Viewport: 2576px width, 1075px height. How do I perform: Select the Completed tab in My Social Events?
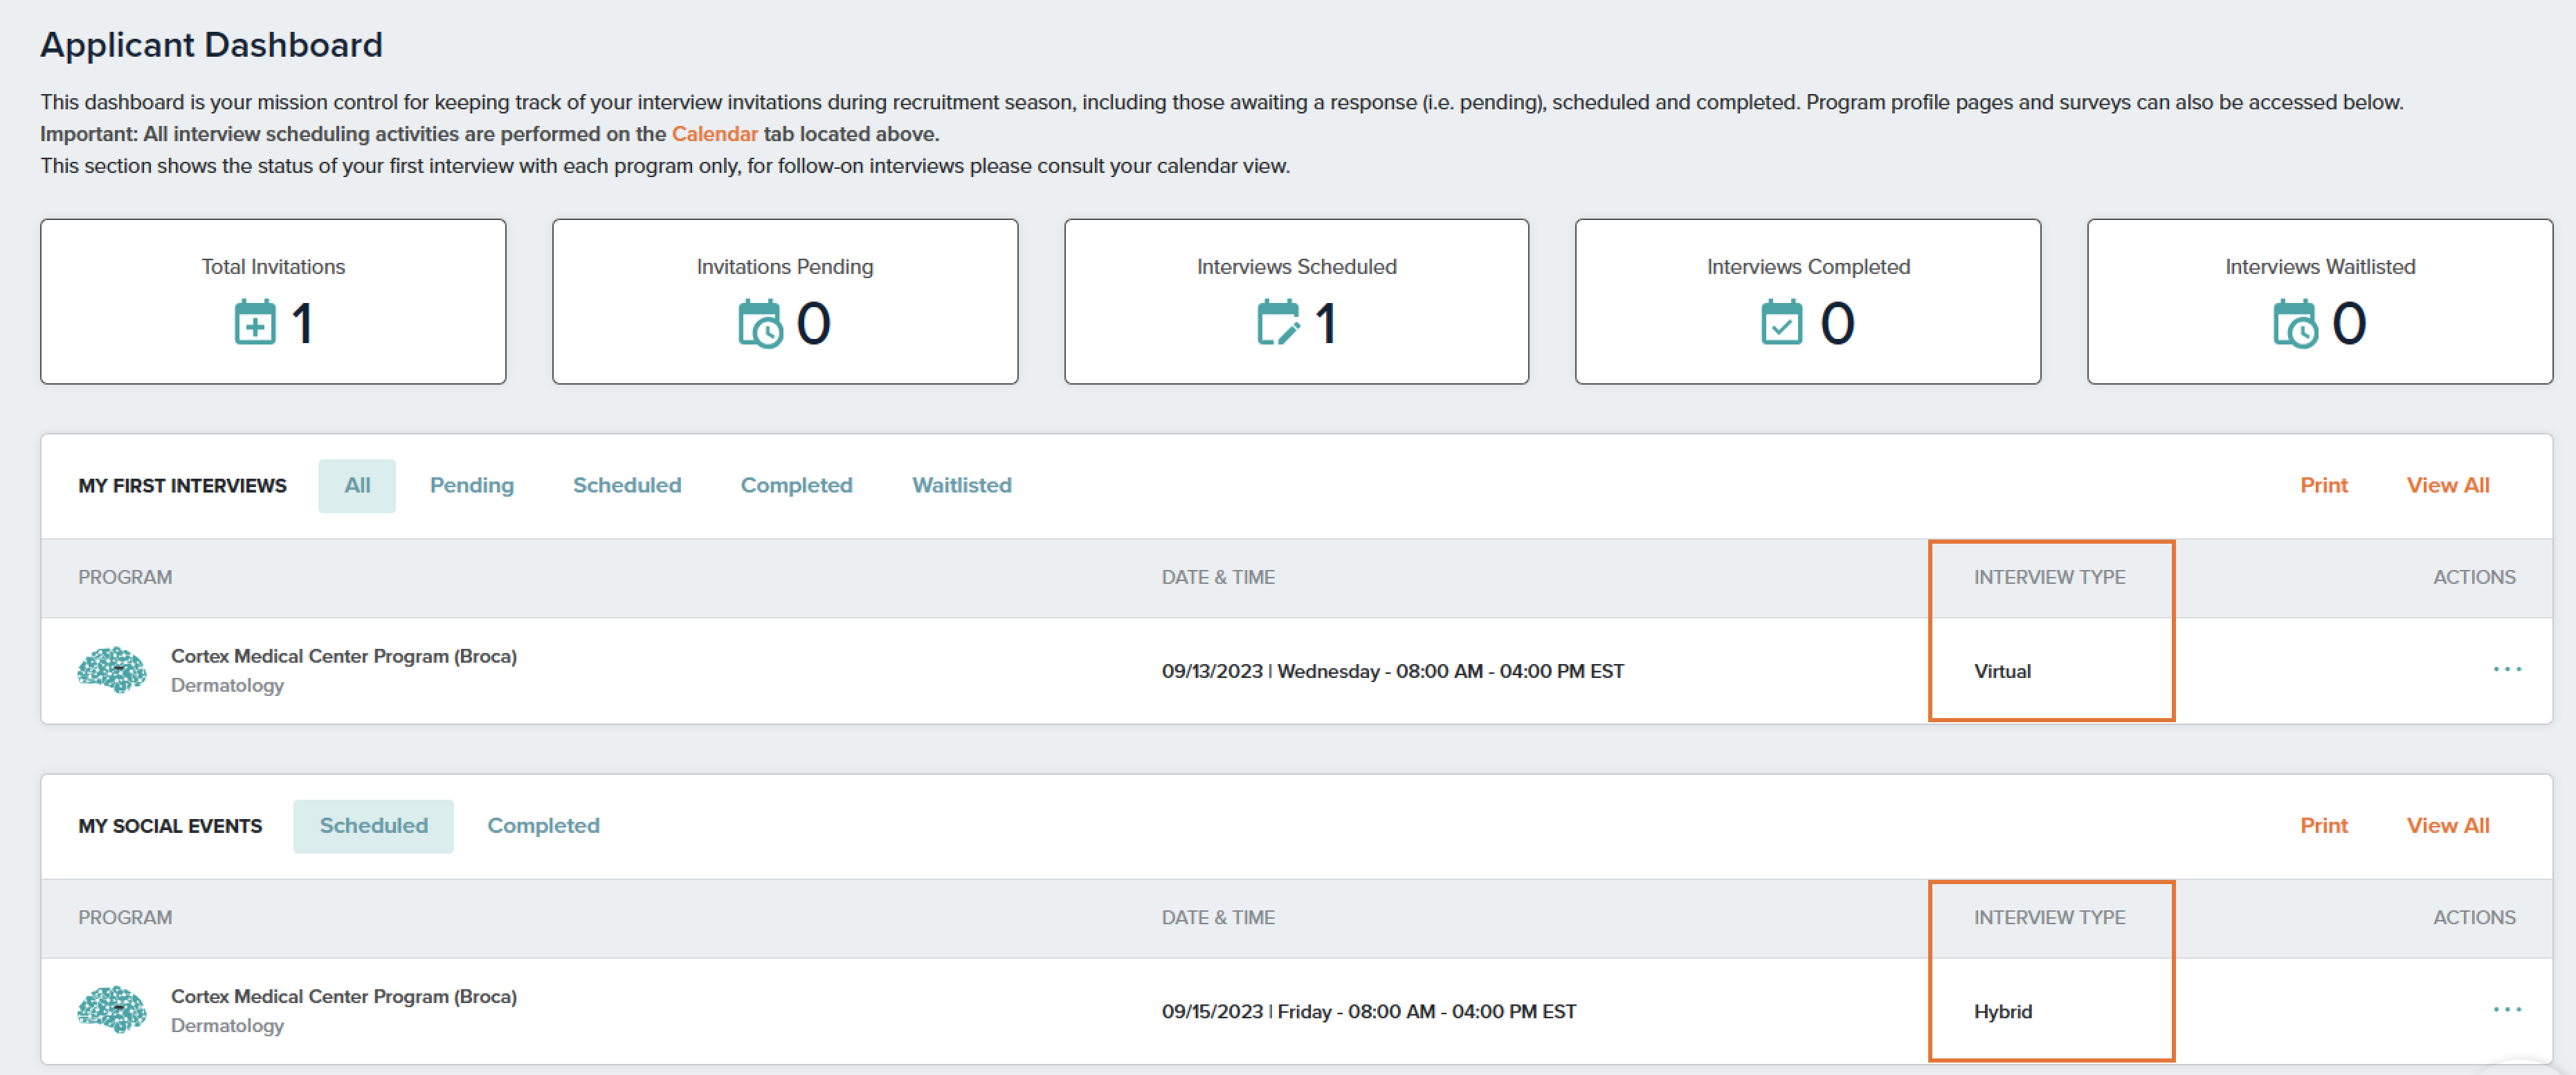(544, 826)
